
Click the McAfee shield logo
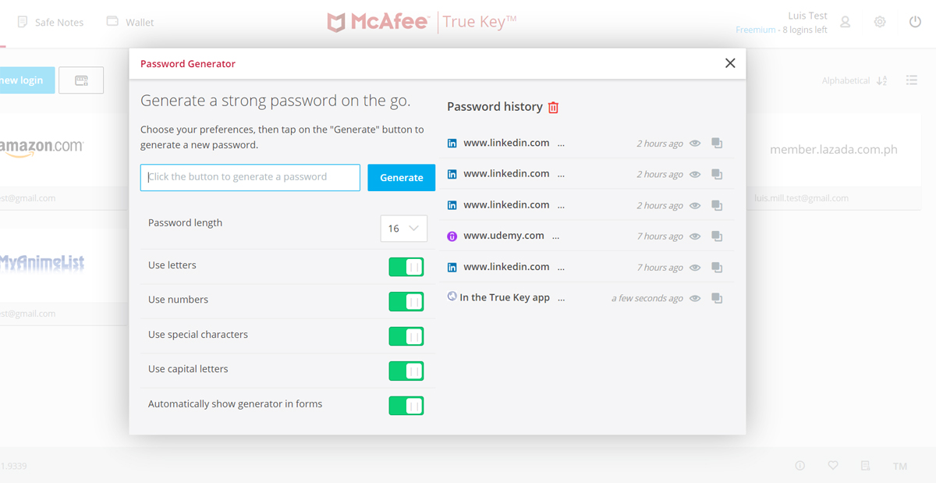coord(335,22)
